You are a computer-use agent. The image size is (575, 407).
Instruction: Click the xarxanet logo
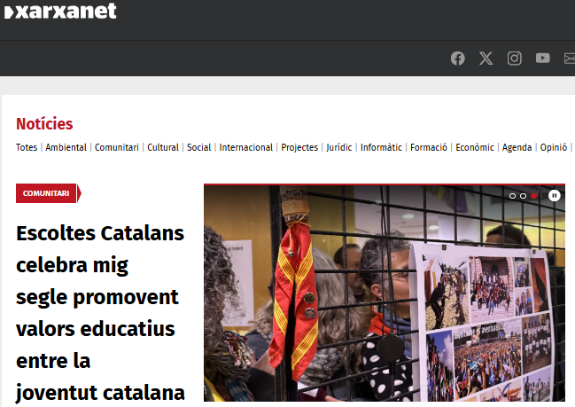[x=60, y=11]
